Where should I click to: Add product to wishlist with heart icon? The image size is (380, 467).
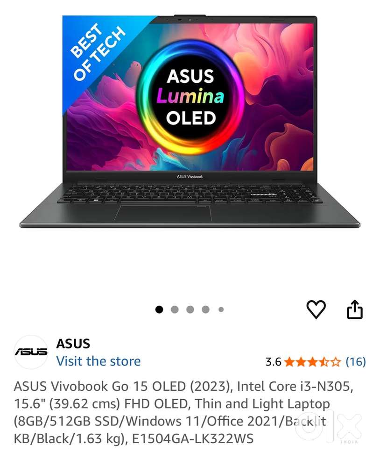tap(316, 309)
